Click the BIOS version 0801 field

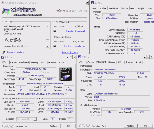click(x=121, y=97)
